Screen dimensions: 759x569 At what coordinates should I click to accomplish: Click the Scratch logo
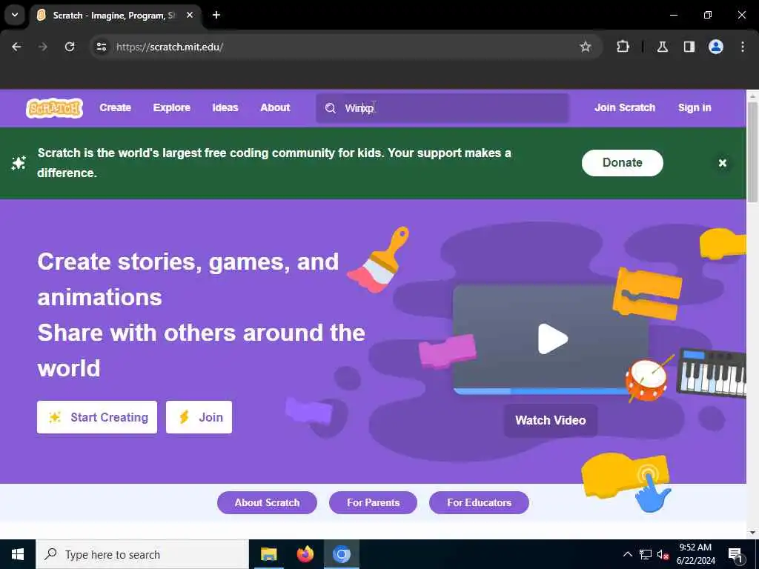tap(54, 108)
